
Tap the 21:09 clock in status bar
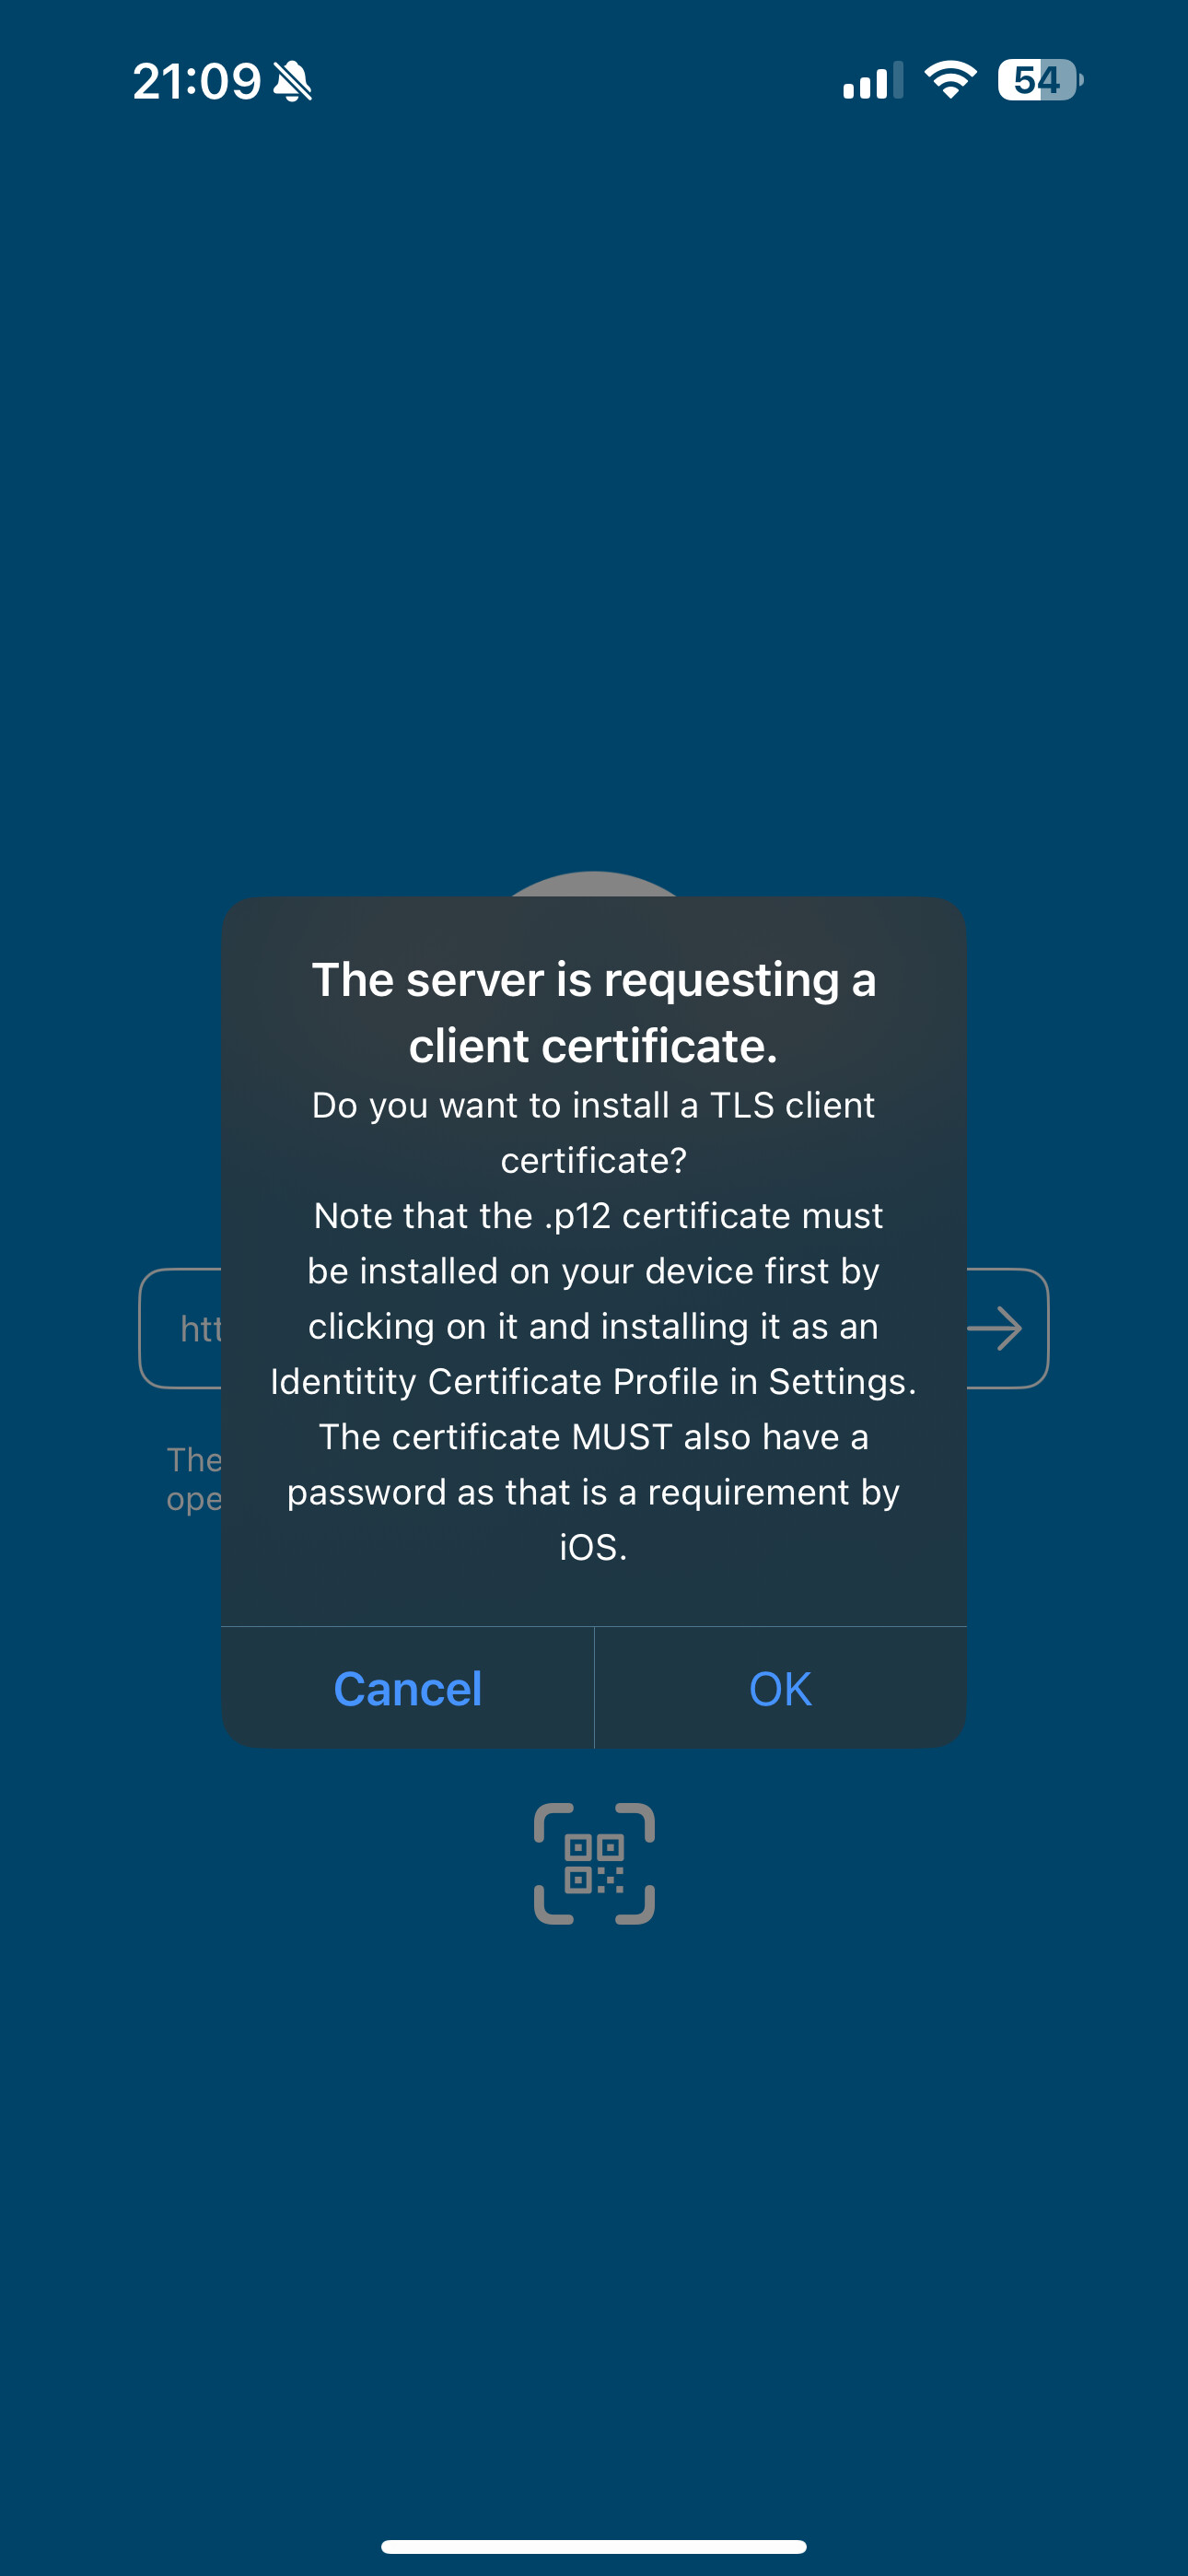[197, 81]
